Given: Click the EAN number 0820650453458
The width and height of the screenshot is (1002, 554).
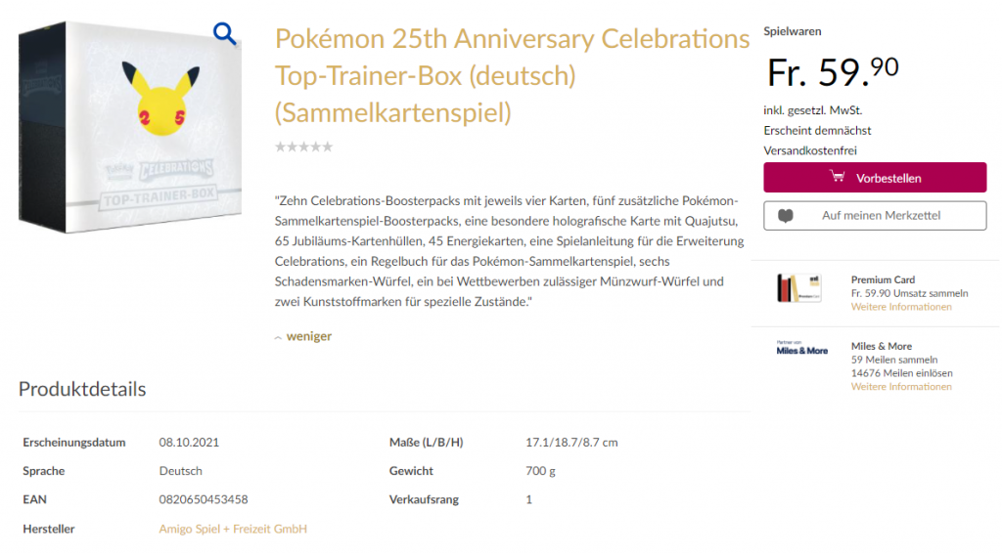Looking at the screenshot, I should [203, 499].
